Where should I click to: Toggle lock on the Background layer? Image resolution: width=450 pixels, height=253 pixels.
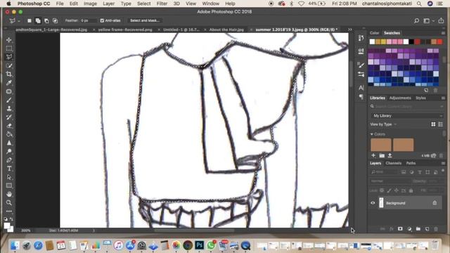[x=435, y=203]
